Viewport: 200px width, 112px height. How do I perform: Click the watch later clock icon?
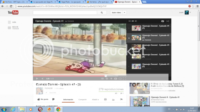pos(111,79)
